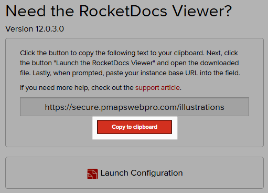
Task: Click the Version 12.0.3.0 text
Action: coord(35,29)
